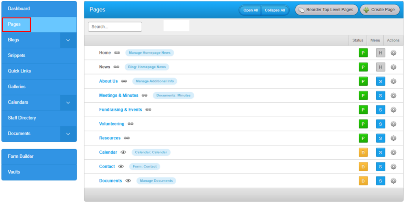Open gear actions for Resources page

393,138
